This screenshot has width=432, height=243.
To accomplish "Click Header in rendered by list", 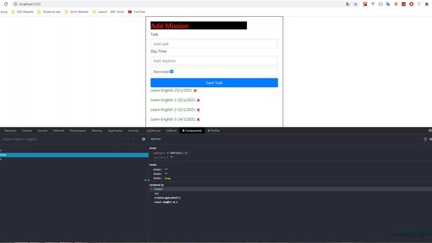I will (159, 189).
